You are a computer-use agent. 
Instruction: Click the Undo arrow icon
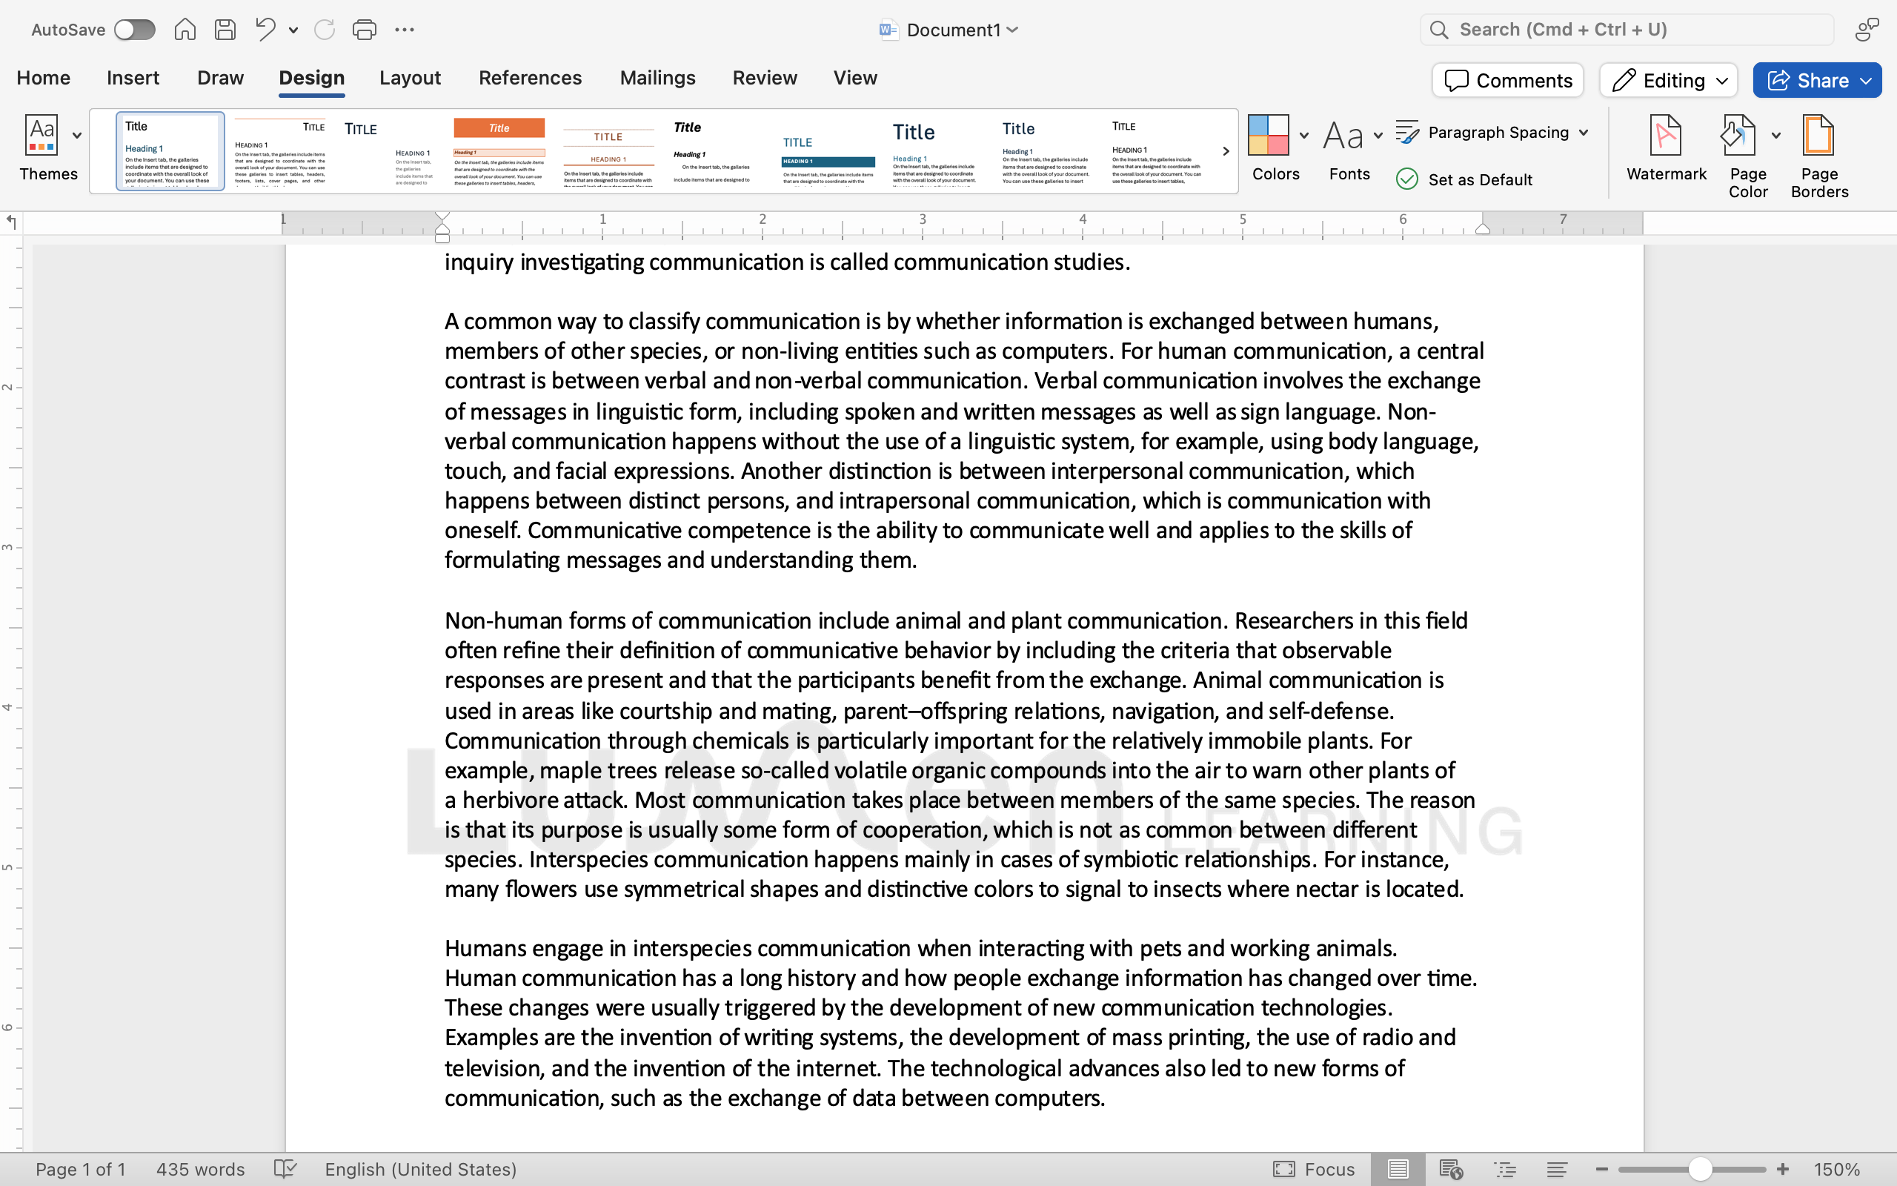[266, 29]
